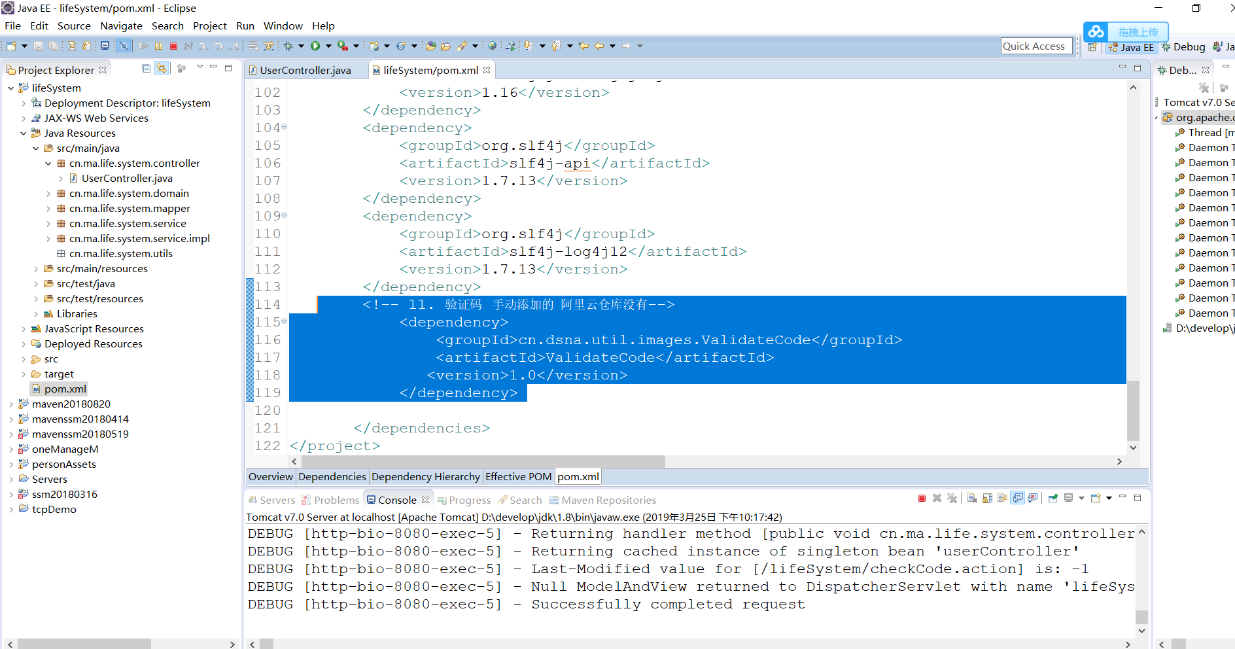
Task: Open Project Explorer view menu triangle
Action: 200,67
